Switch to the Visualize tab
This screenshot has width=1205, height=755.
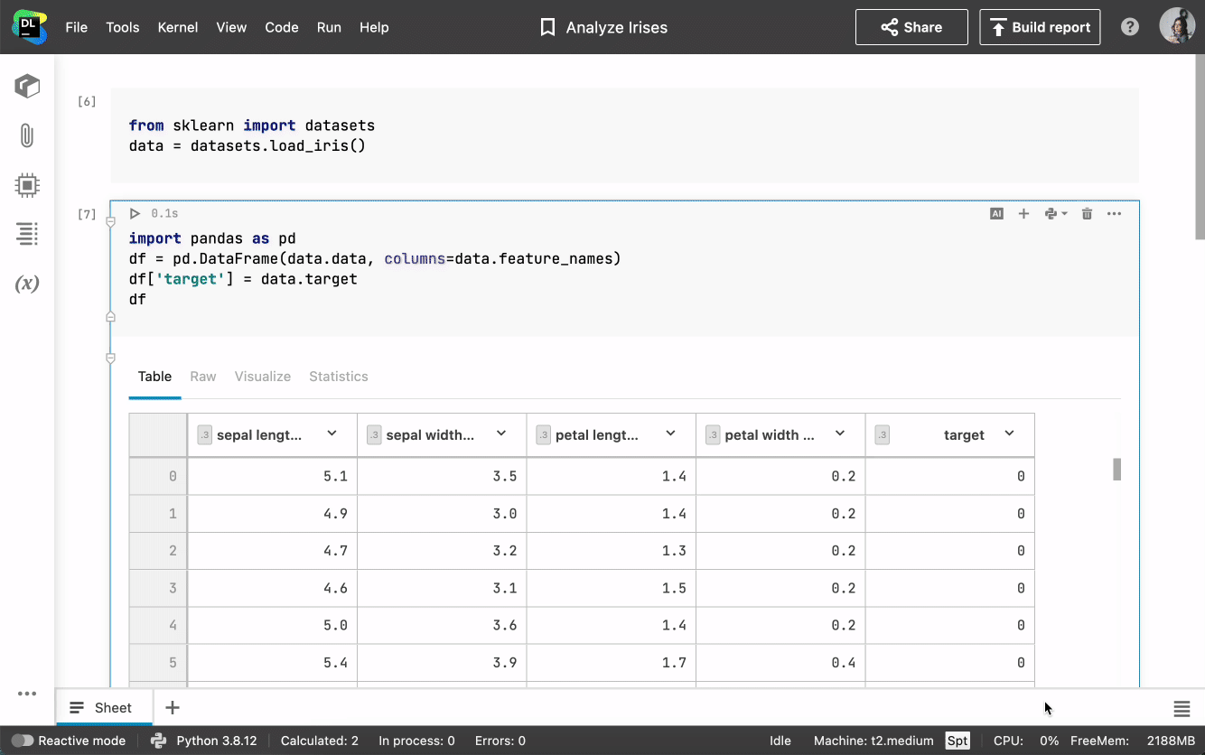pyautogui.click(x=262, y=377)
